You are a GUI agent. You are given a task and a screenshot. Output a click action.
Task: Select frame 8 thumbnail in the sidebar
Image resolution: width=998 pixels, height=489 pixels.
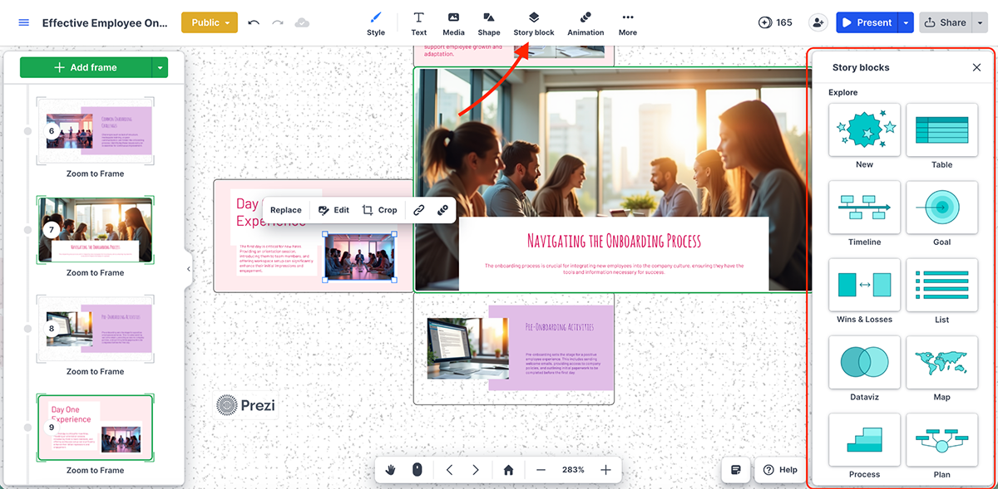pyautogui.click(x=95, y=328)
